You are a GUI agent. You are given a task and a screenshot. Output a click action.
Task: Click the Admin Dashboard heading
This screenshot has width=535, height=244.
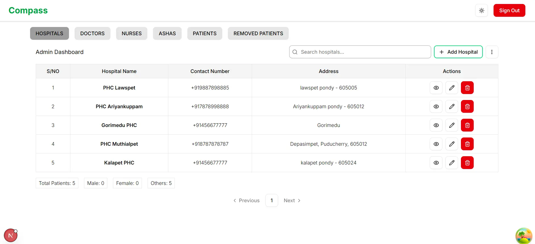tap(60, 52)
